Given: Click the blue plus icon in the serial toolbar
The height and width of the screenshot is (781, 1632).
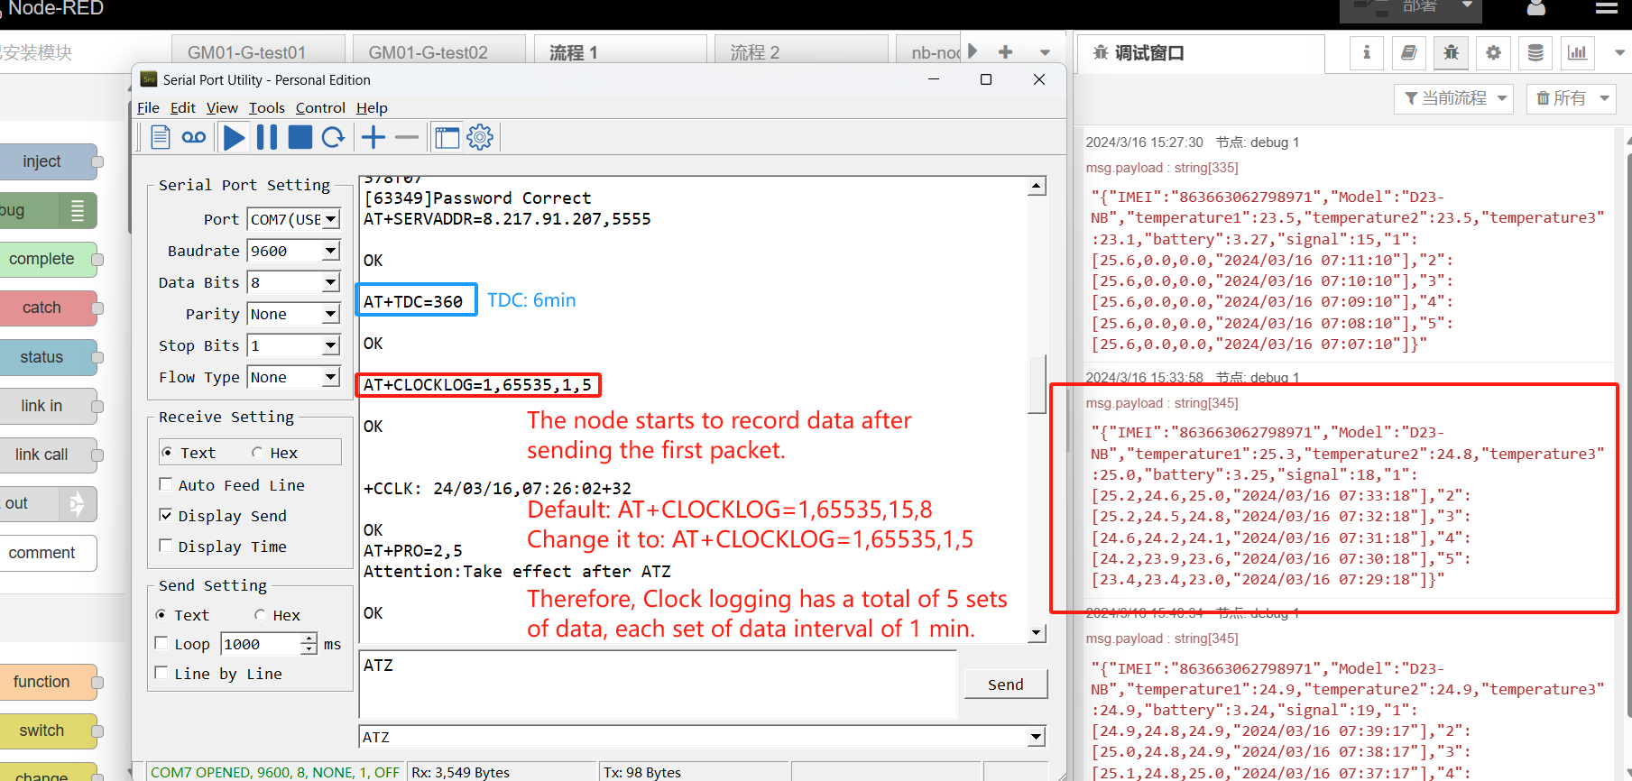Looking at the screenshot, I should pyautogui.click(x=373, y=137).
